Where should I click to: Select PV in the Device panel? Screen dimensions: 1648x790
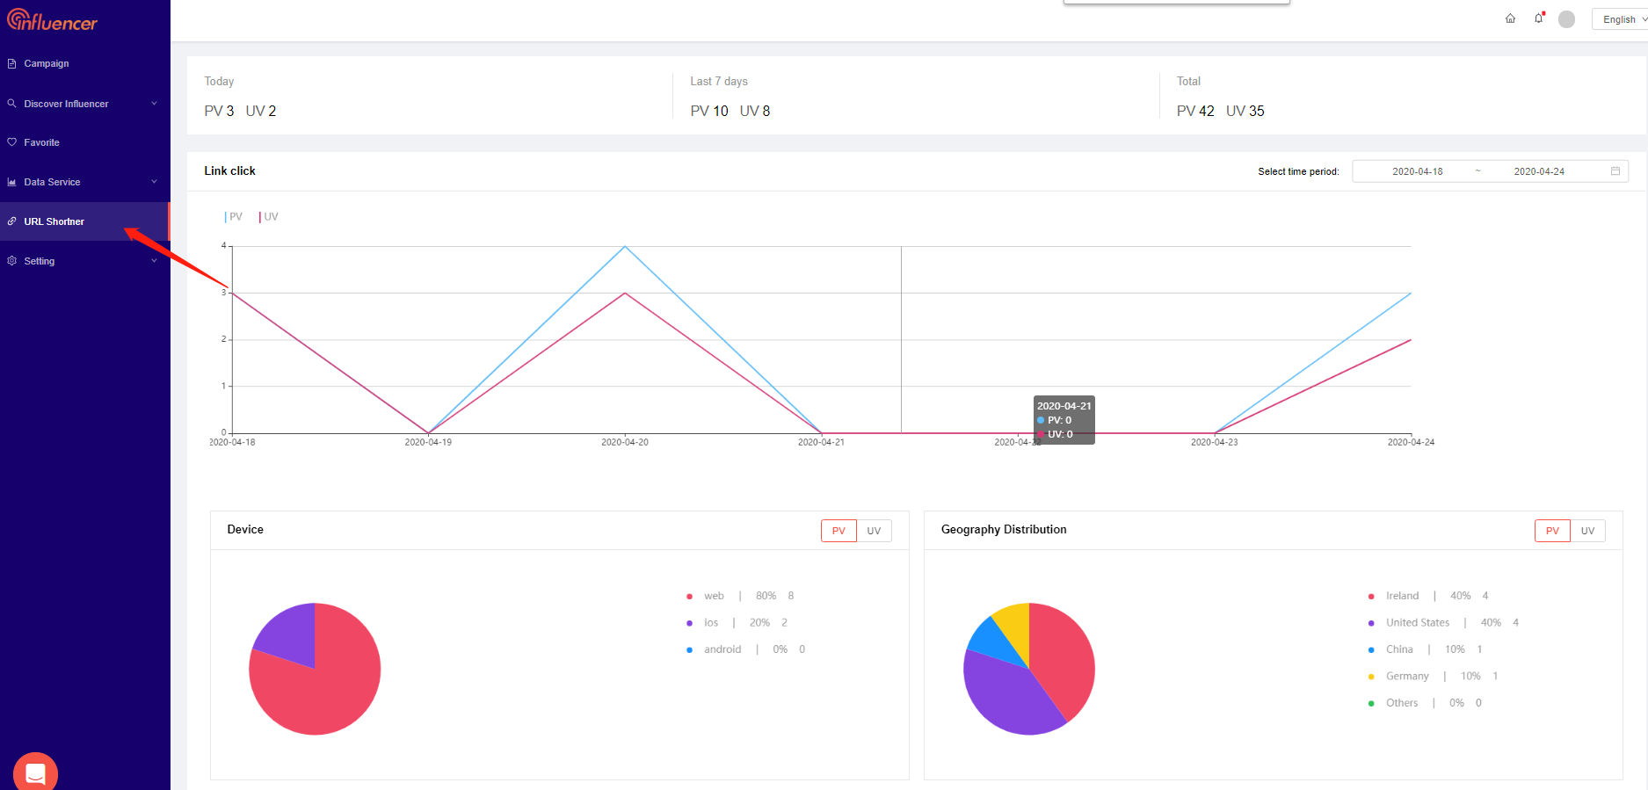[839, 531]
